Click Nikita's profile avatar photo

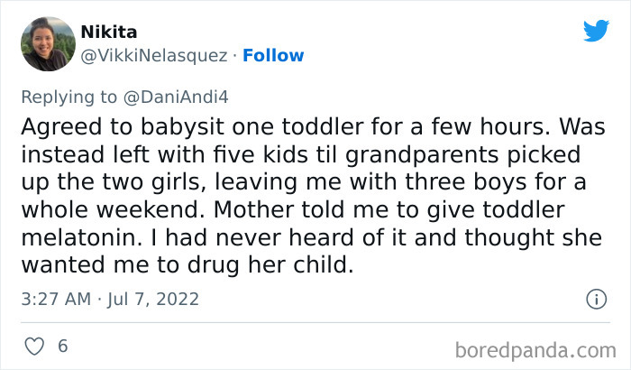coord(47,43)
